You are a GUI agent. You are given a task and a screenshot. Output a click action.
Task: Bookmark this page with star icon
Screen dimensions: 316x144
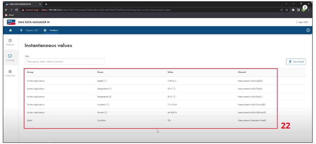pyautogui.click(x=287, y=10)
